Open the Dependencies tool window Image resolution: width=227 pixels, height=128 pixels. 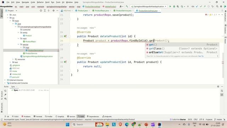[x=93, y=116]
